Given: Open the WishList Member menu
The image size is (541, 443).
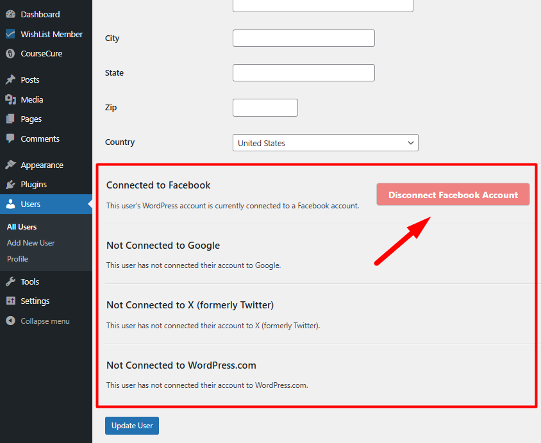Looking at the screenshot, I should (x=52, y=34).
